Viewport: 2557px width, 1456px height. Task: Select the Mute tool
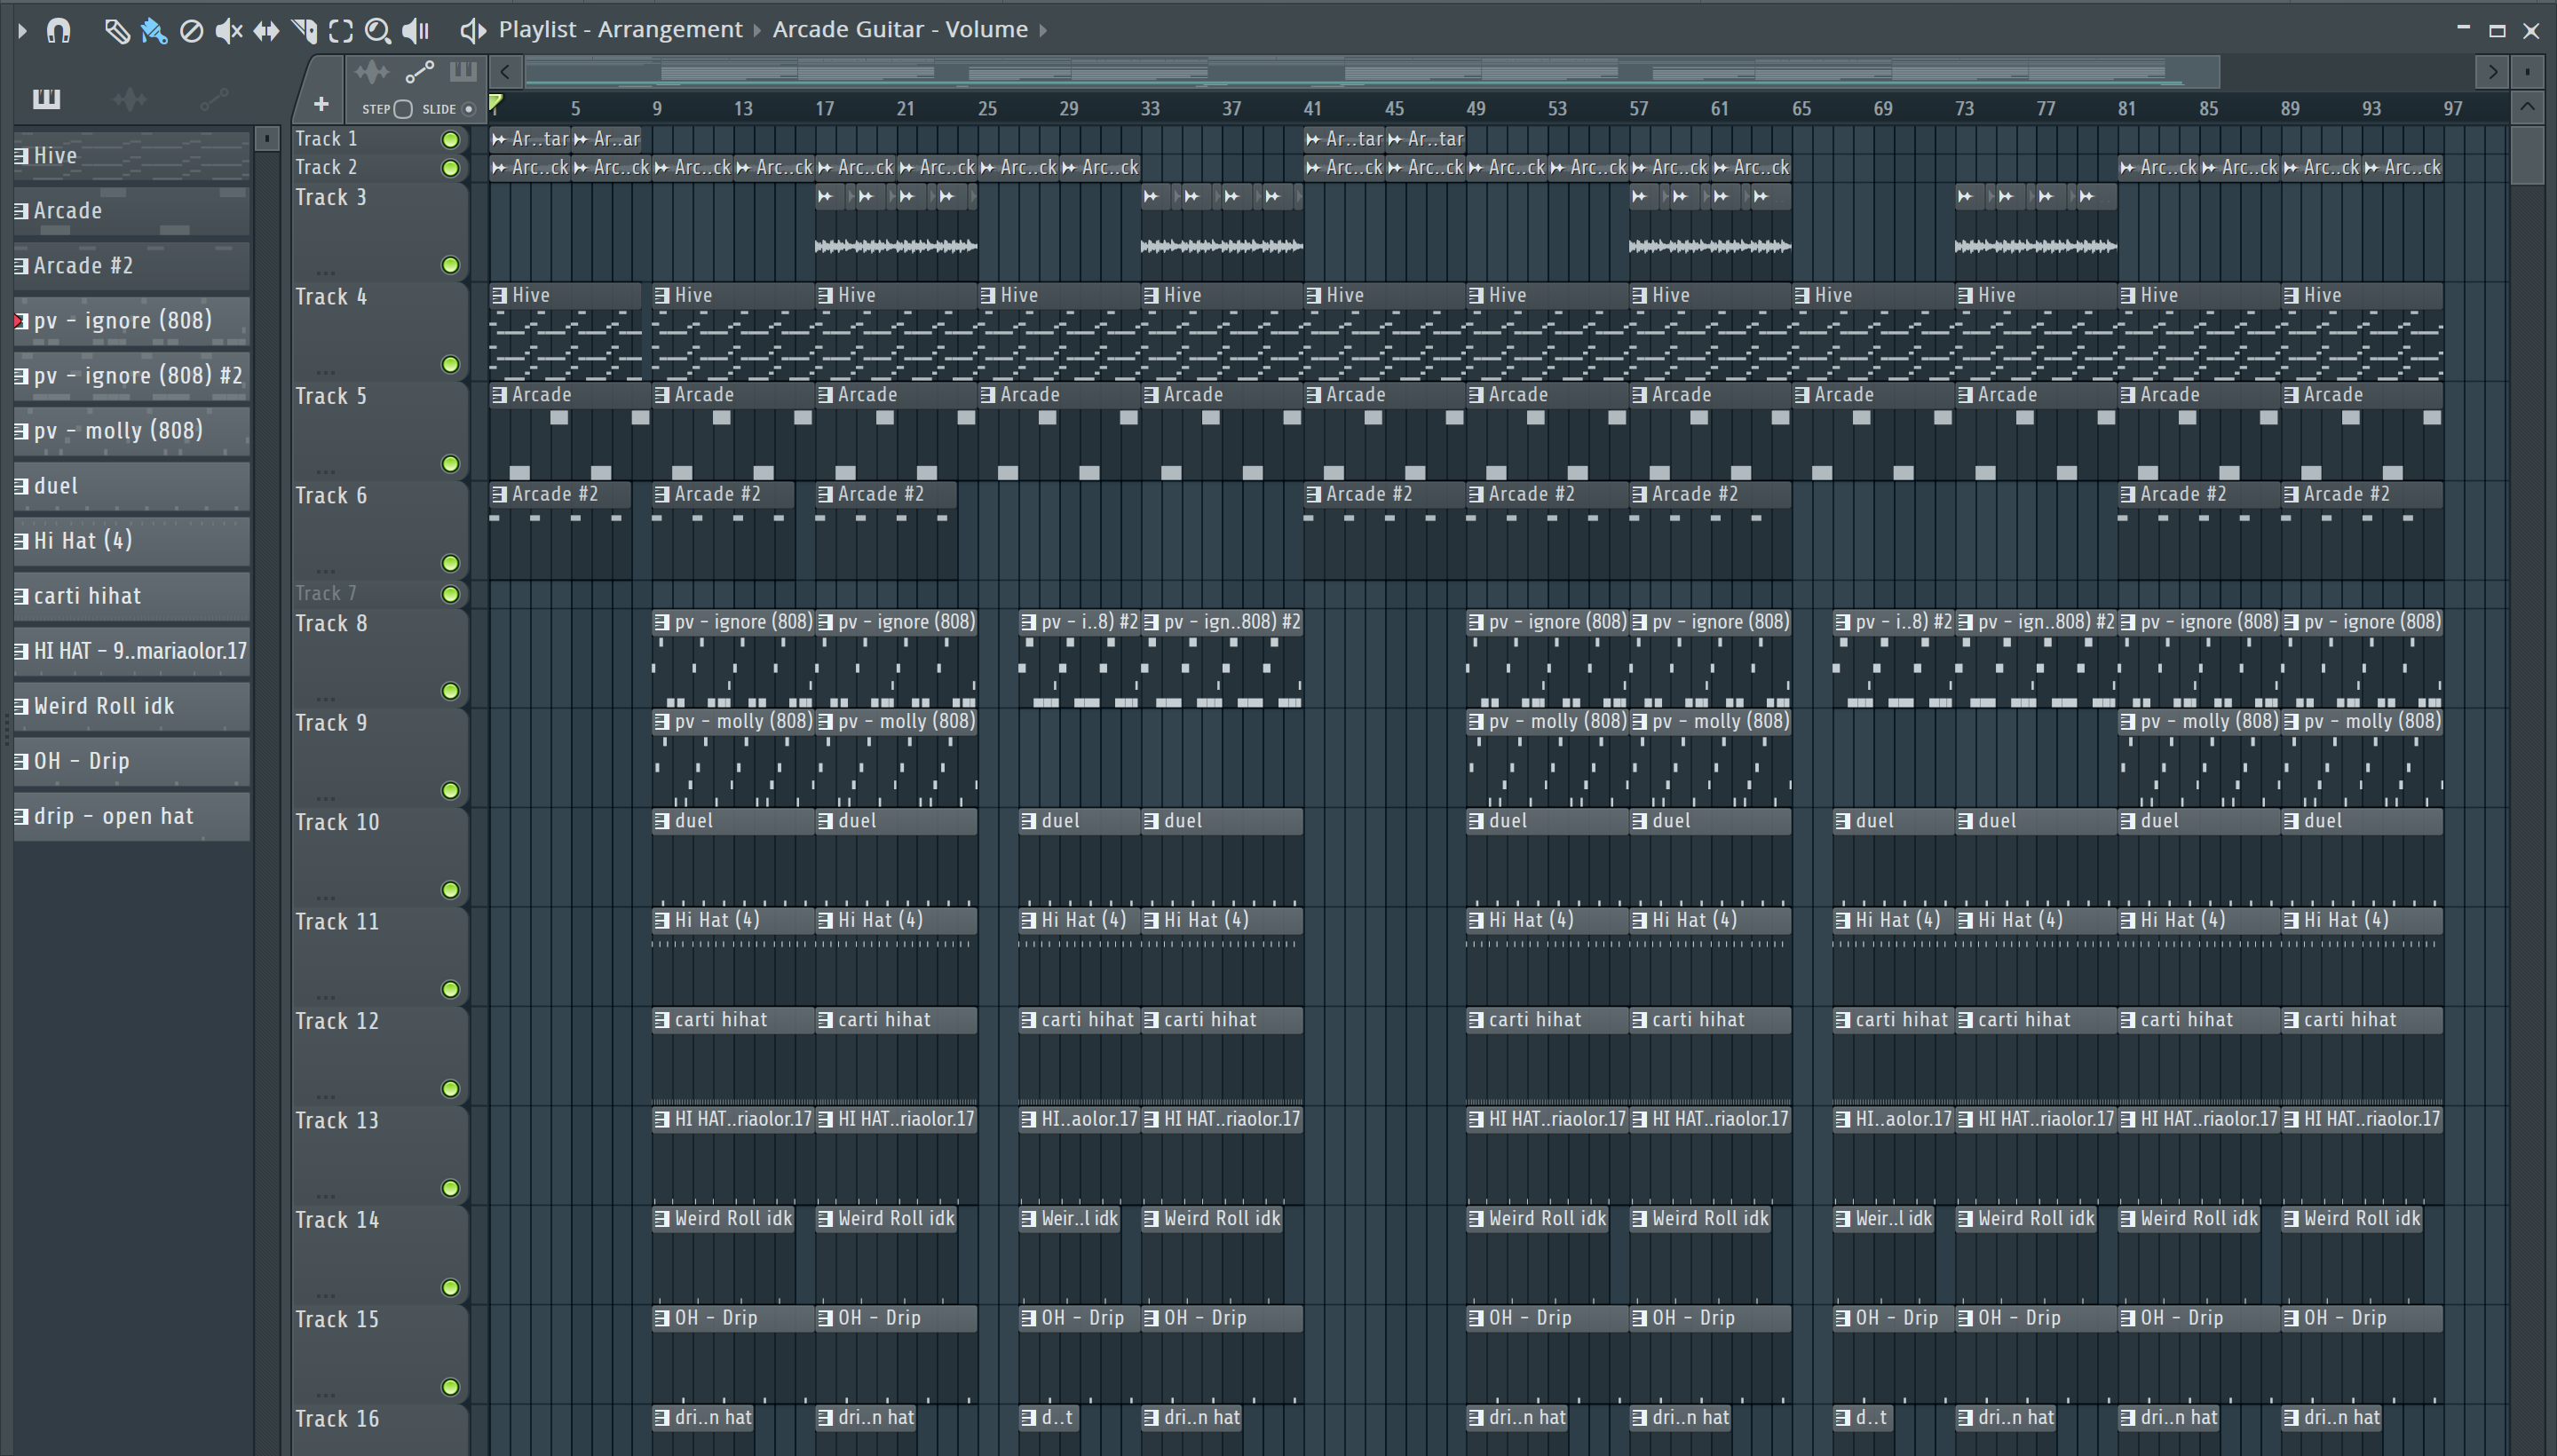click(229, 31)
